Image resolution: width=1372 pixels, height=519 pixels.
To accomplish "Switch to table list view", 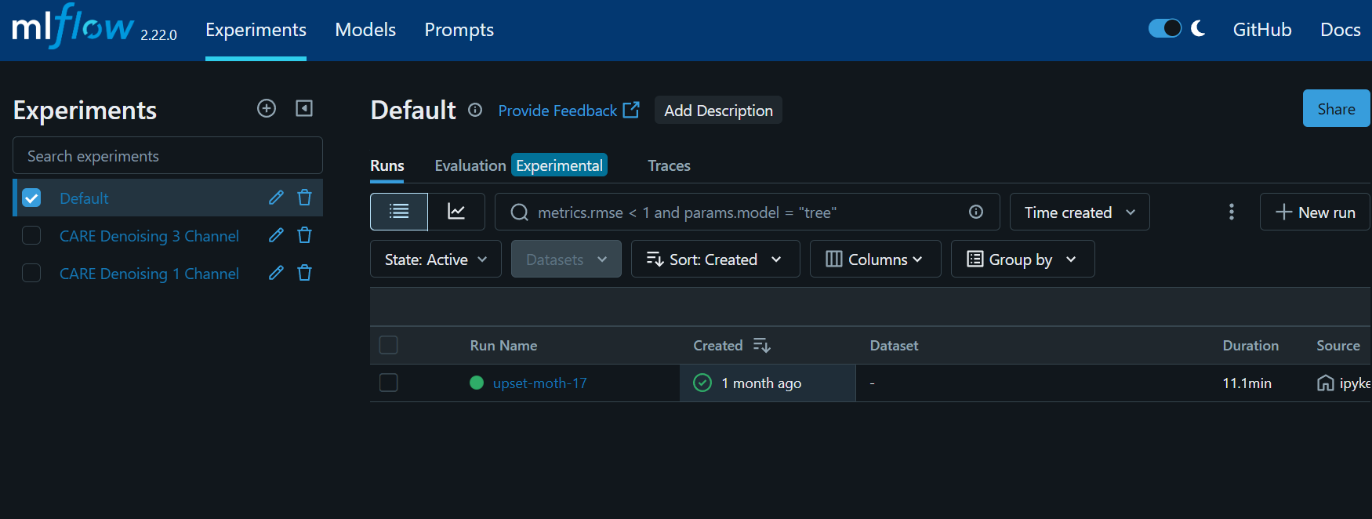I will pyautogui.click(x=399, y=212).
